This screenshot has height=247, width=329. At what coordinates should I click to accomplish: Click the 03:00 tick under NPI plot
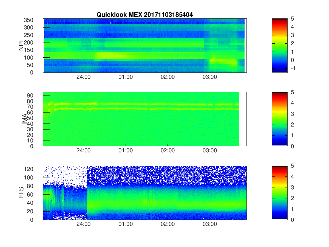pos(210,77)
